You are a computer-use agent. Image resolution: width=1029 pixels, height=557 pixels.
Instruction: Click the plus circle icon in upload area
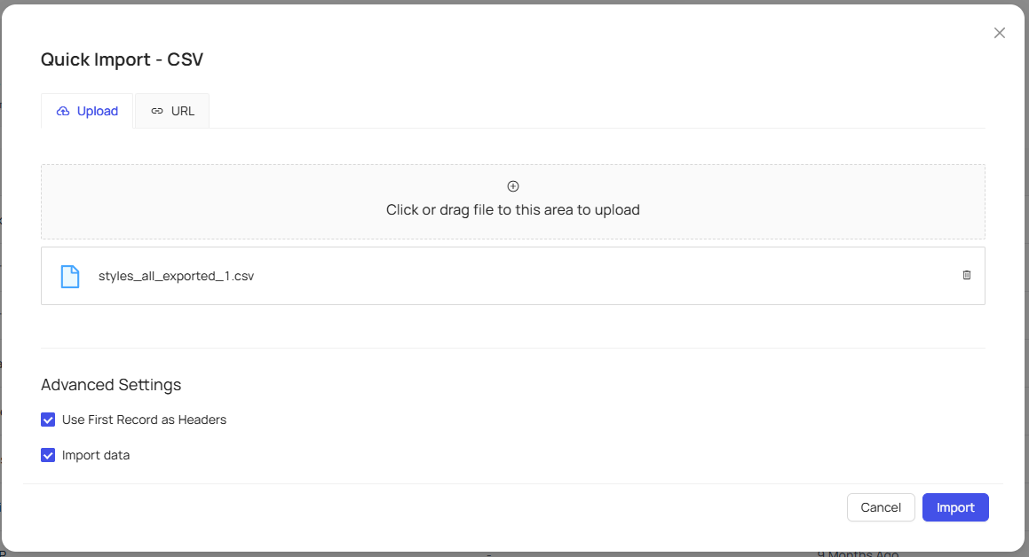(x=513, y=186)
